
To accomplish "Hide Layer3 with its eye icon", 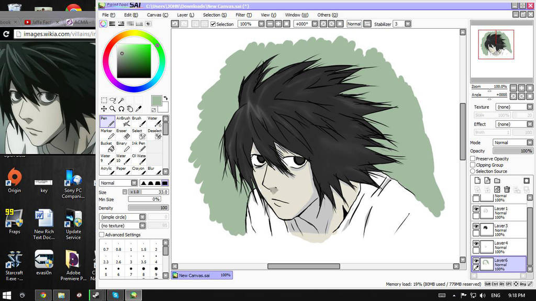I will click(476, 226).
